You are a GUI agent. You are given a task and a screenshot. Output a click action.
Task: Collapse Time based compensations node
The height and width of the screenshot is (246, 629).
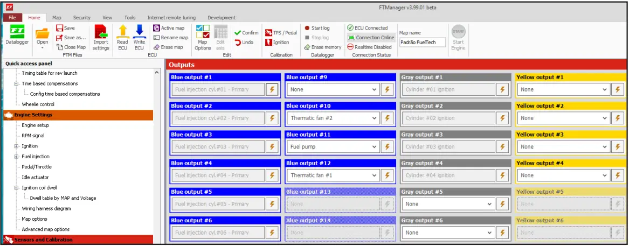17,84
